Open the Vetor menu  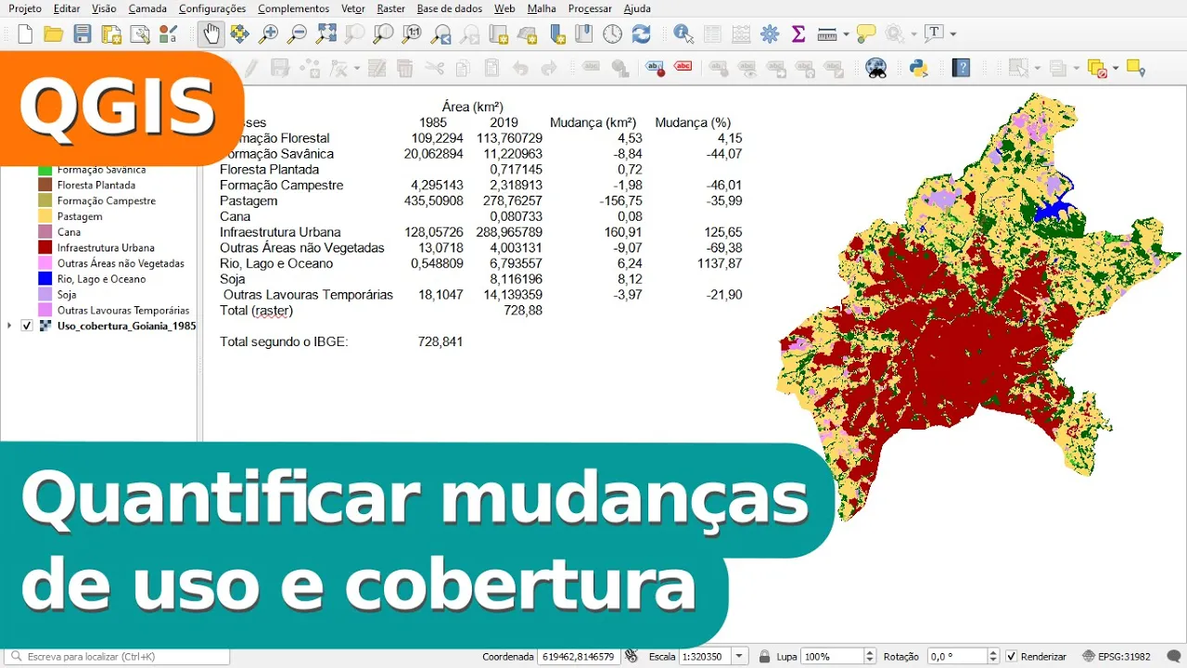[x=352, y=8]
